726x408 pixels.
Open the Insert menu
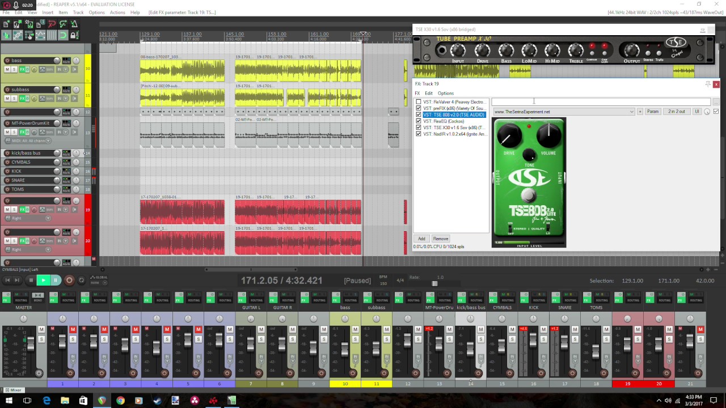pos(48,12)
